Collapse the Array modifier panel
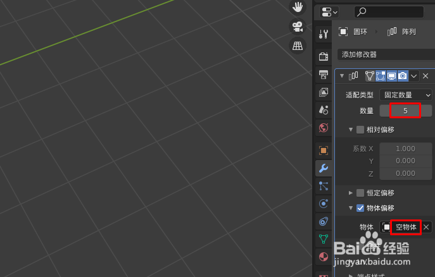The image size is (435, 277). (342, 76)
